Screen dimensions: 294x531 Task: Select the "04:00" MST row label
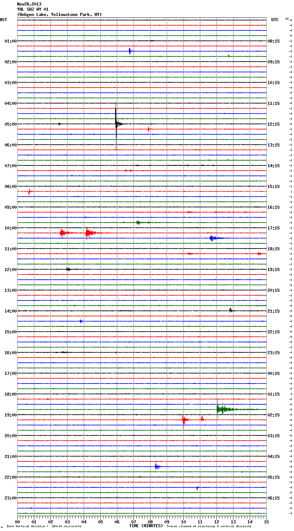(11, 103)
